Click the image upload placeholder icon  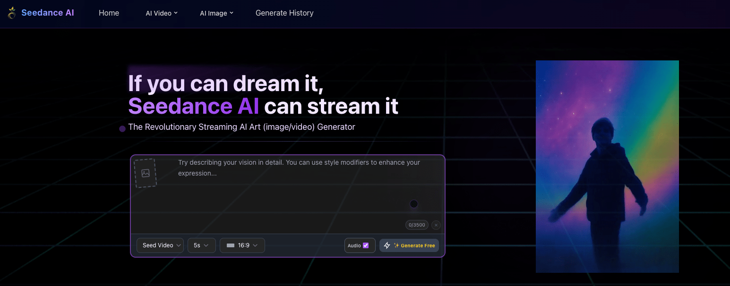tap(146, 173)
